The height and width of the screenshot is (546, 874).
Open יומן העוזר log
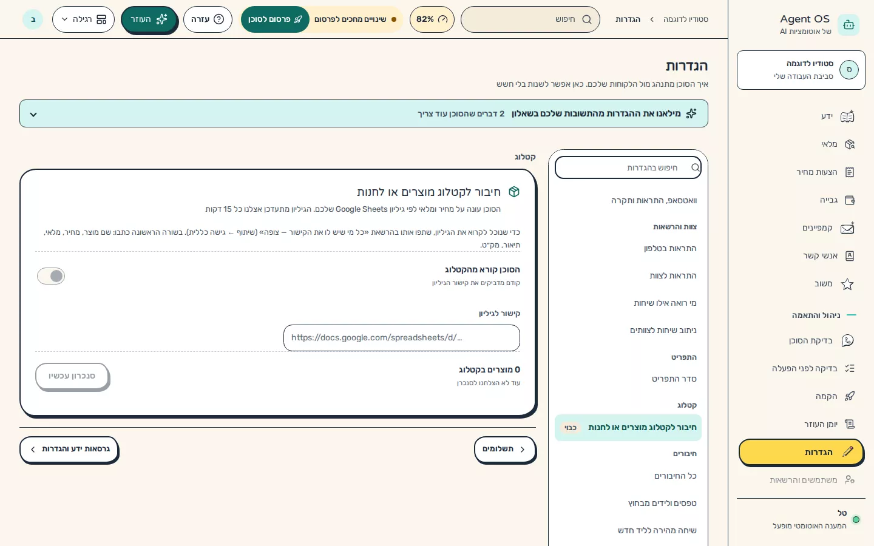point(801,425)
